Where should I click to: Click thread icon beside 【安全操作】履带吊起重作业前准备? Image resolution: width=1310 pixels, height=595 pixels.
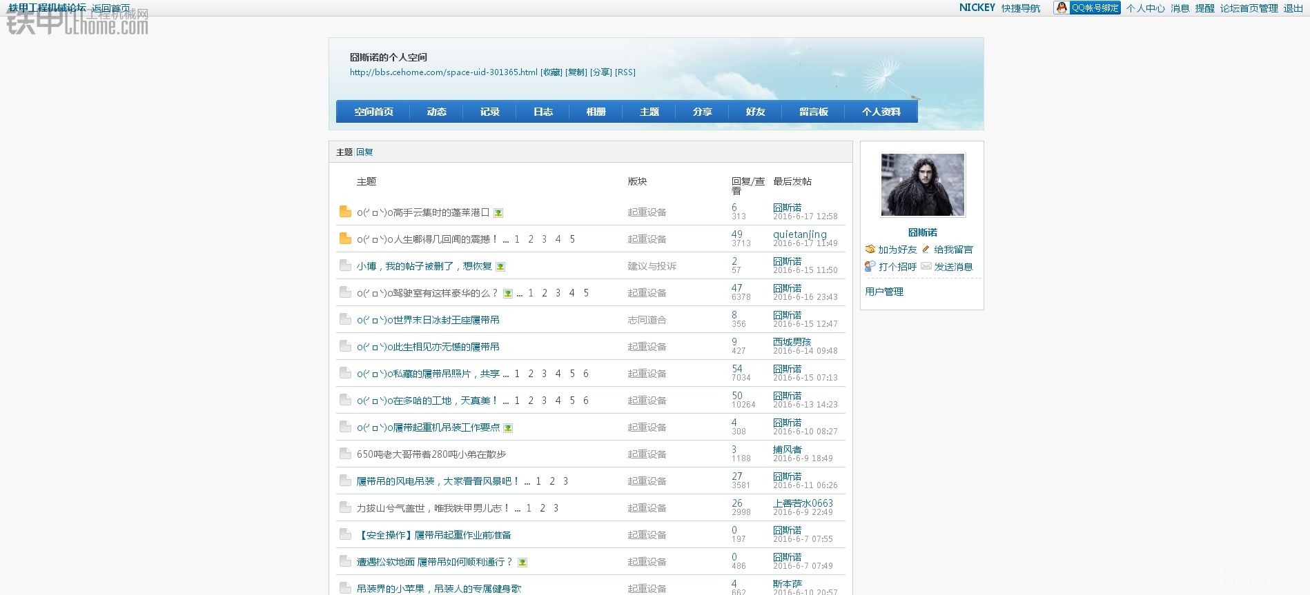click(345, 534)
